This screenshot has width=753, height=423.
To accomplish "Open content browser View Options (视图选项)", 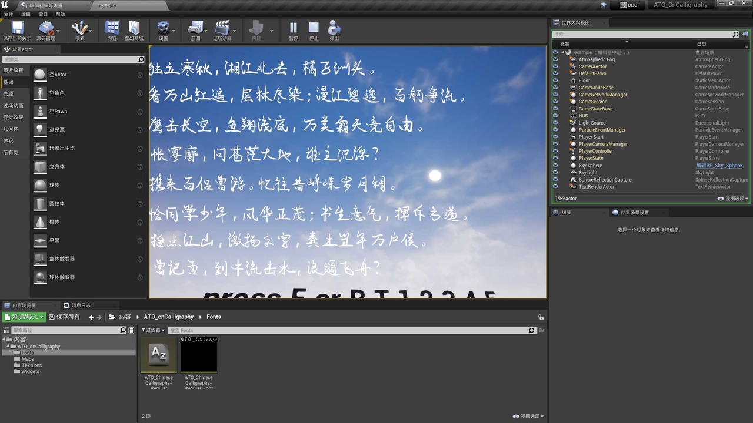I will [528, 416].
